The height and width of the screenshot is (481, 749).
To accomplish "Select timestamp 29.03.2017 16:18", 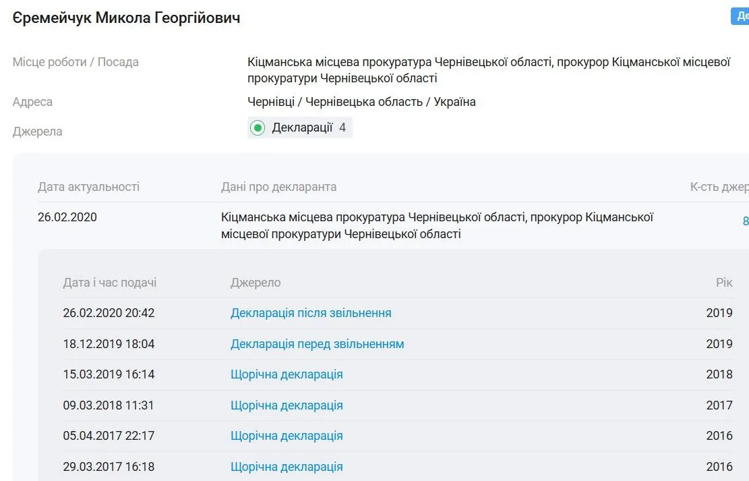I will (109, 467).
